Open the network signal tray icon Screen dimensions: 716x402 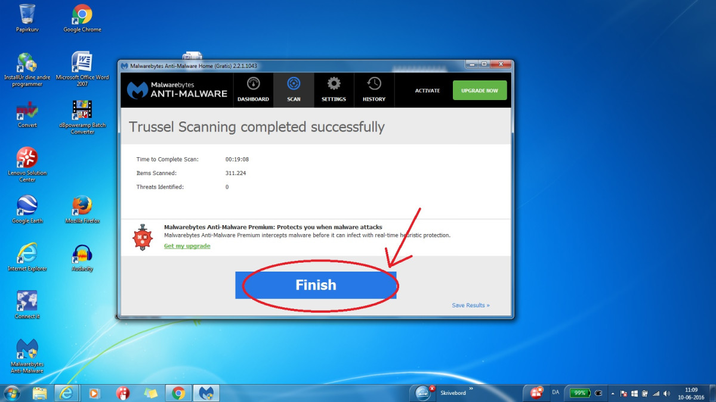point(656,394)
